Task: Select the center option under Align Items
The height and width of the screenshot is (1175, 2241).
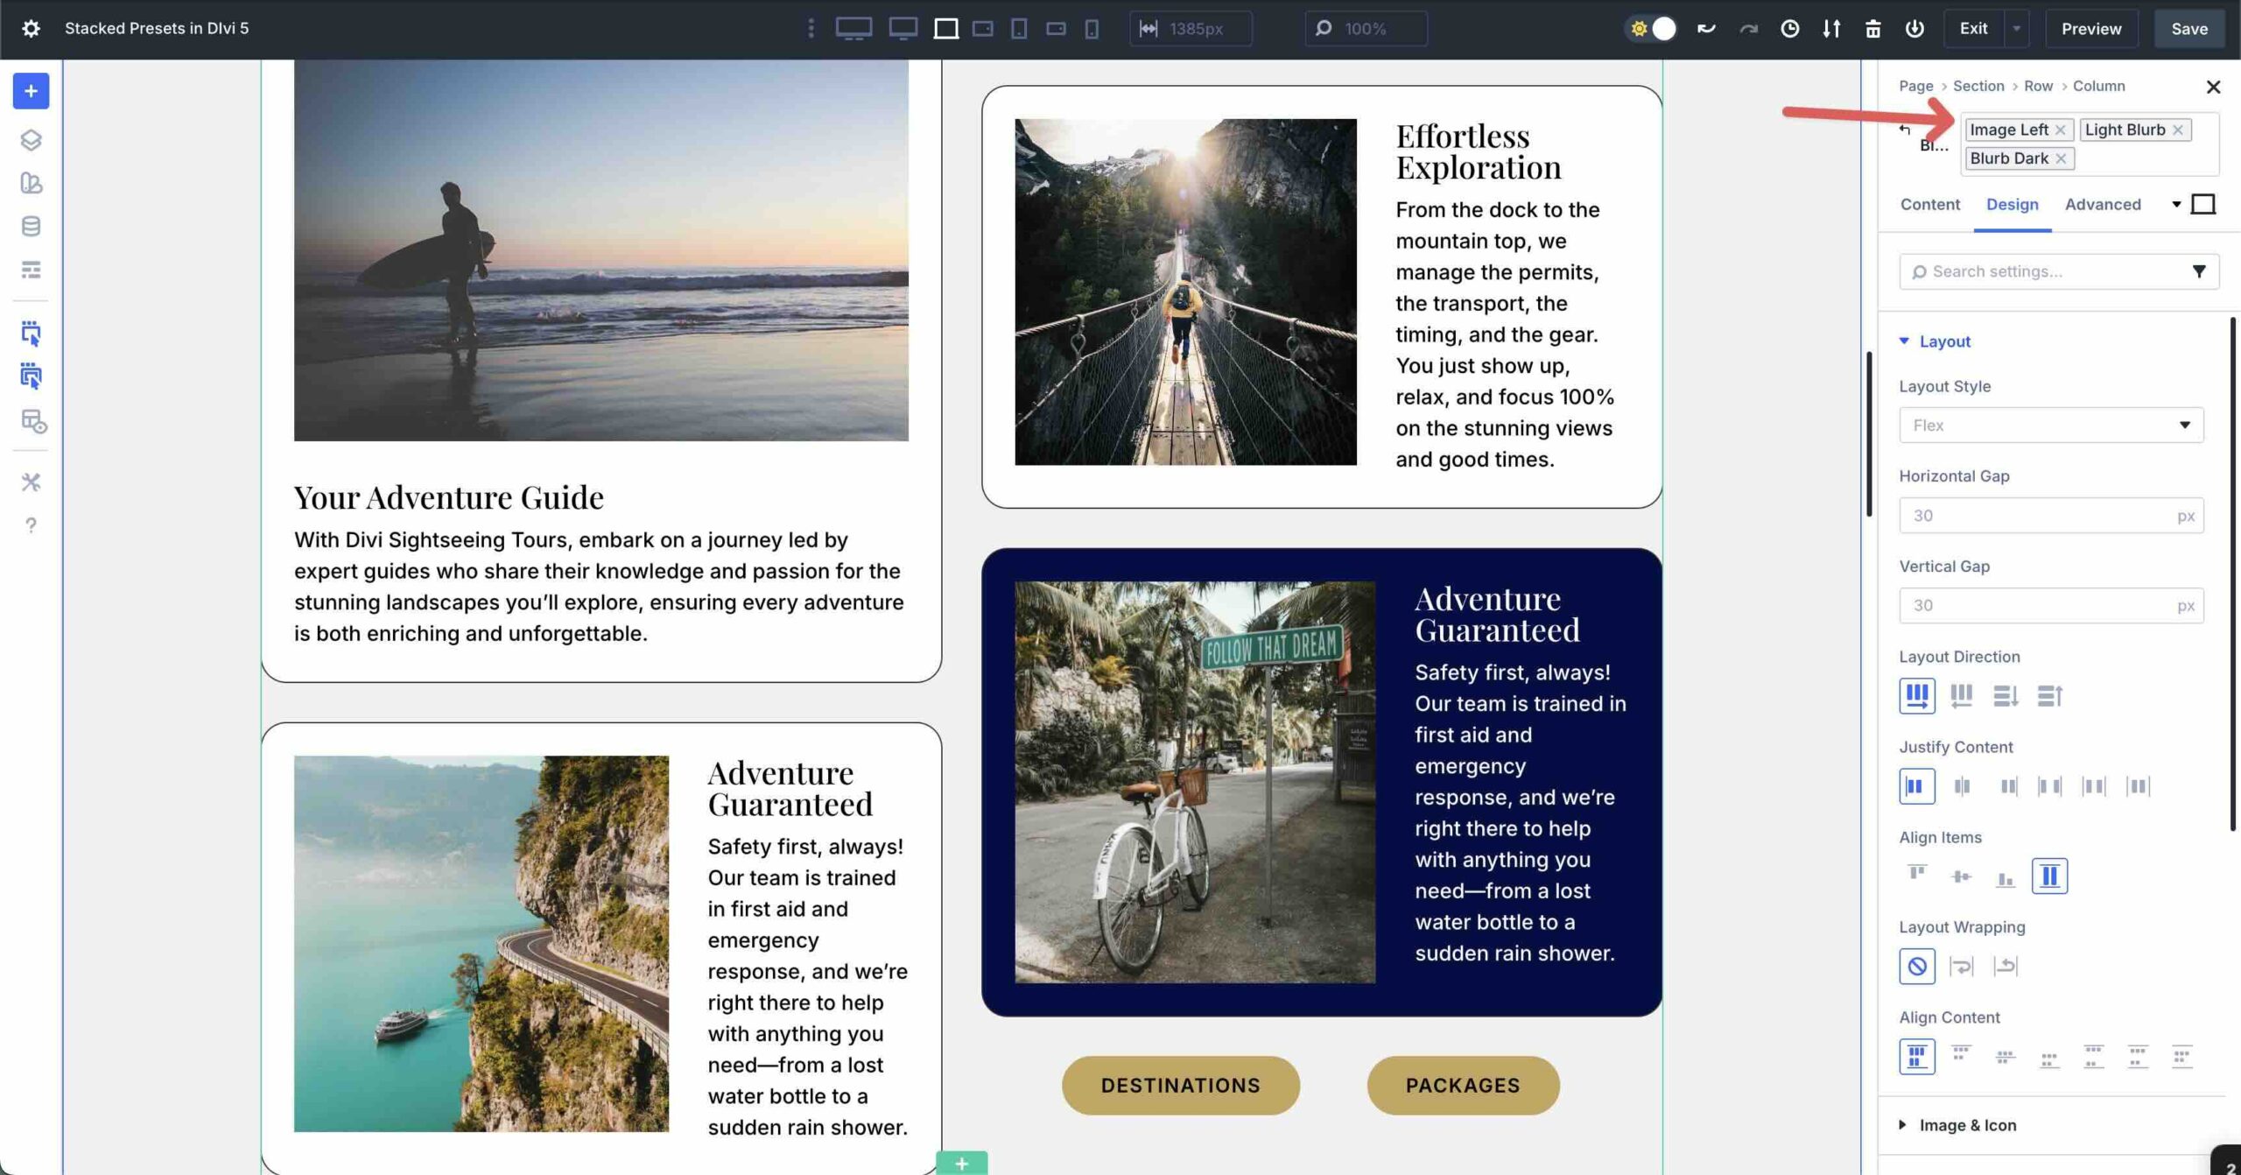Action: [1961, 876]
